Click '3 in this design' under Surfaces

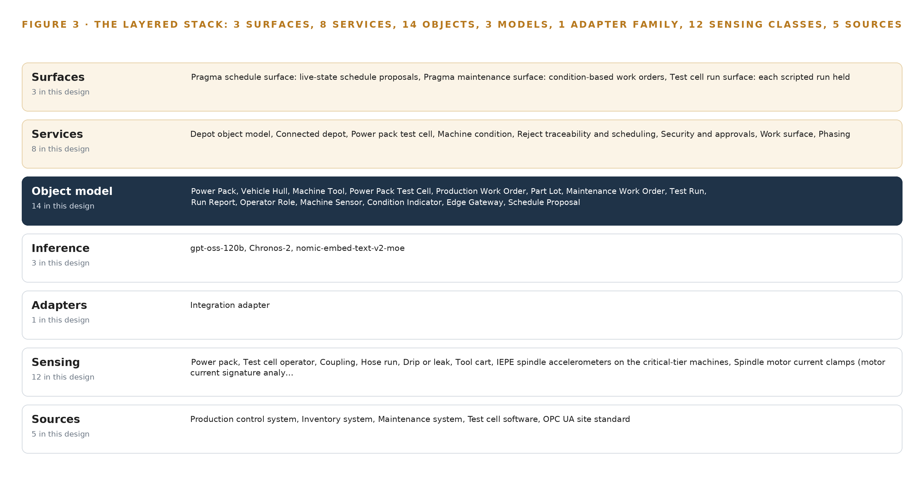61,92
